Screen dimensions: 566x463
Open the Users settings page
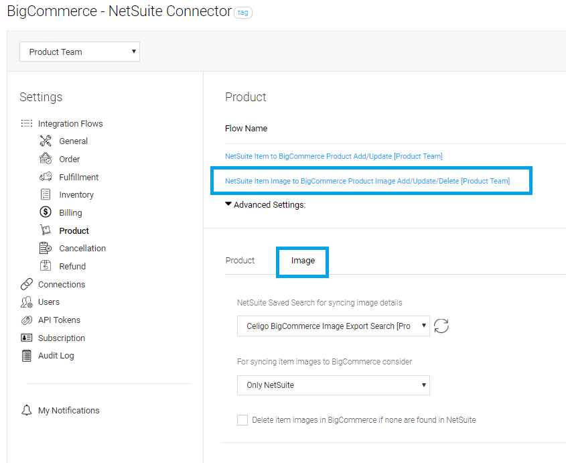click(x=49, y=302)
